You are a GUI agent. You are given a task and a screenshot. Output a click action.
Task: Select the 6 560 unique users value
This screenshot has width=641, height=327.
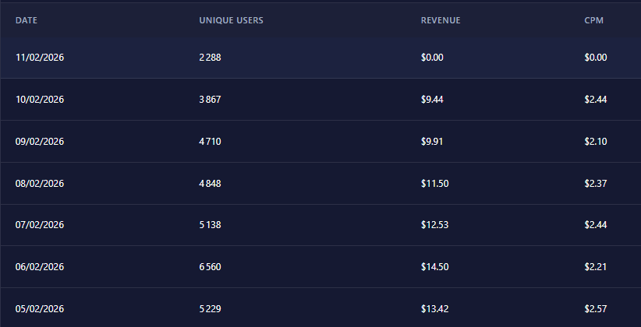point(211,267)
